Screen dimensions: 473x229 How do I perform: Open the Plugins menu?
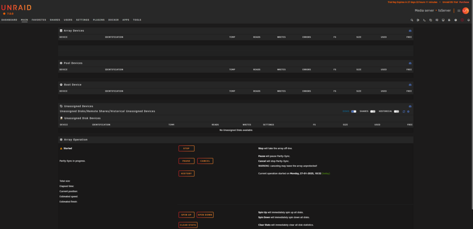pyautogui.click(x=99, y=20)
